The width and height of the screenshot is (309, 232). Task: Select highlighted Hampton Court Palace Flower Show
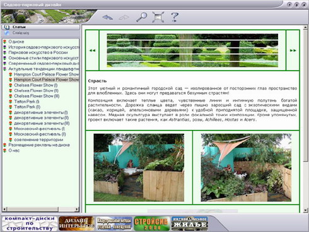47,79
